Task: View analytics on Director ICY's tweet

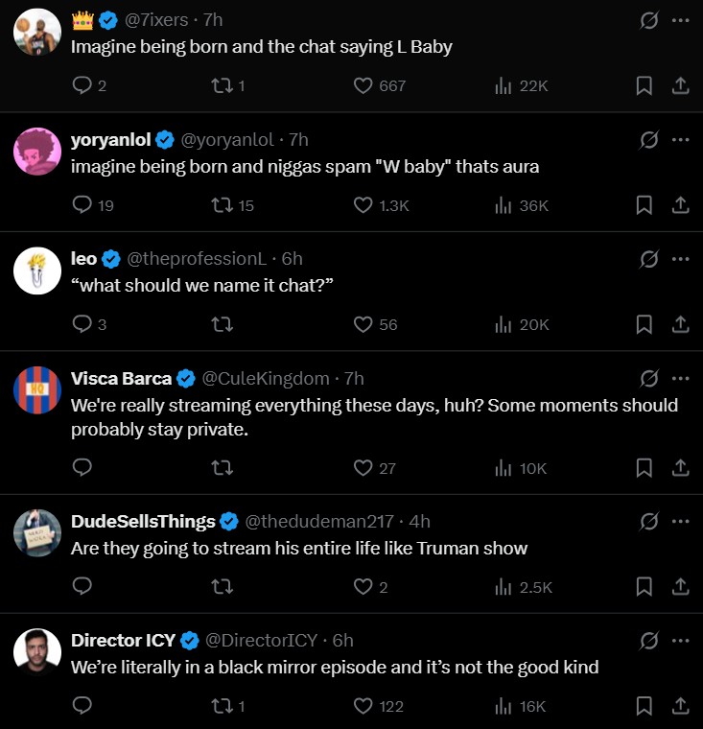Action: pyautogui.click(x=503, y=706)
